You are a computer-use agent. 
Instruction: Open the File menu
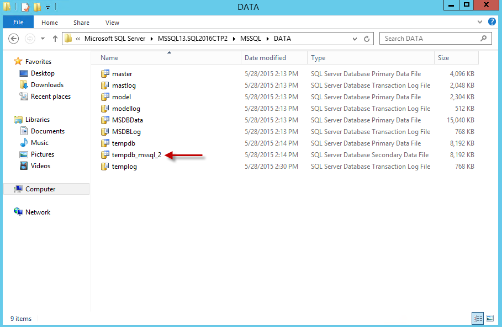coord(18,23)
